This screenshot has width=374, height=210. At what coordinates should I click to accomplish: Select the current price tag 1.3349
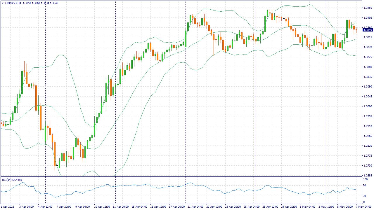367,30
